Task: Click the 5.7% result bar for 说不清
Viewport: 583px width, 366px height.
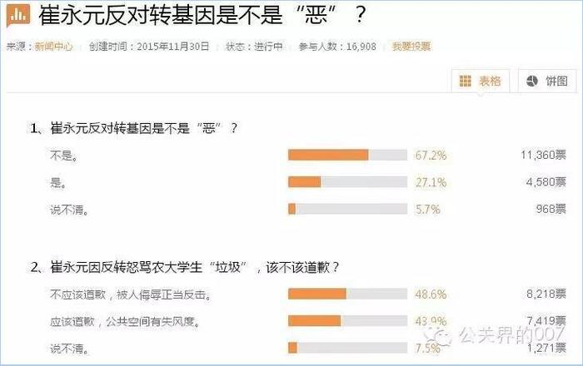Action: [347, 209]
